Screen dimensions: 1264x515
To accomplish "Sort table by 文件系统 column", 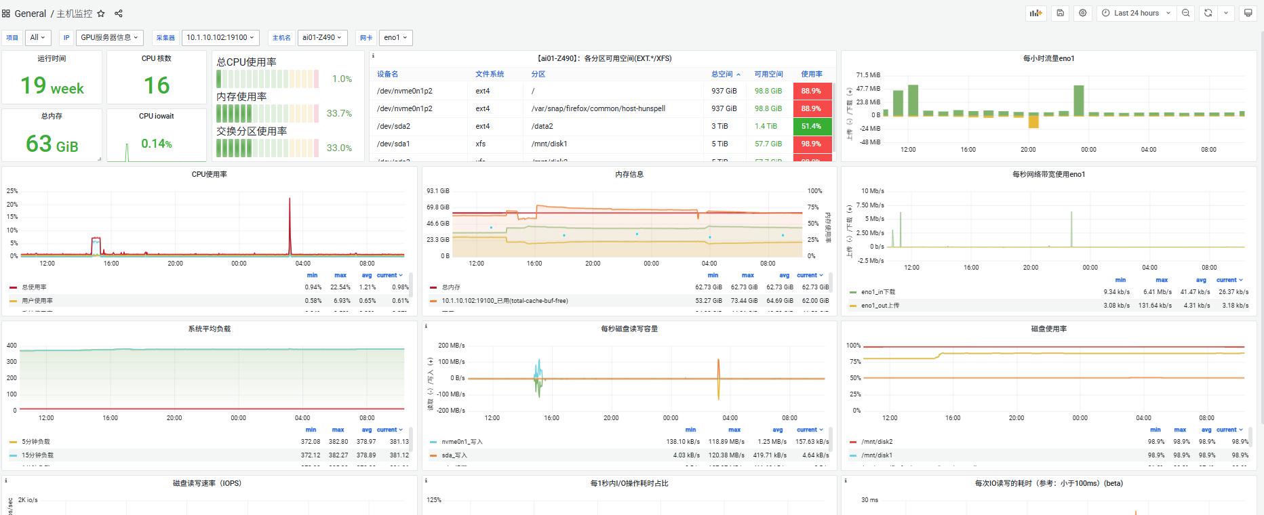I will tap(490, 75).
